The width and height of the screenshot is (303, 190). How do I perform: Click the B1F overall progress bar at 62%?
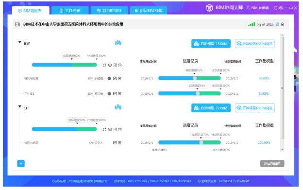(x=65, y=65)
